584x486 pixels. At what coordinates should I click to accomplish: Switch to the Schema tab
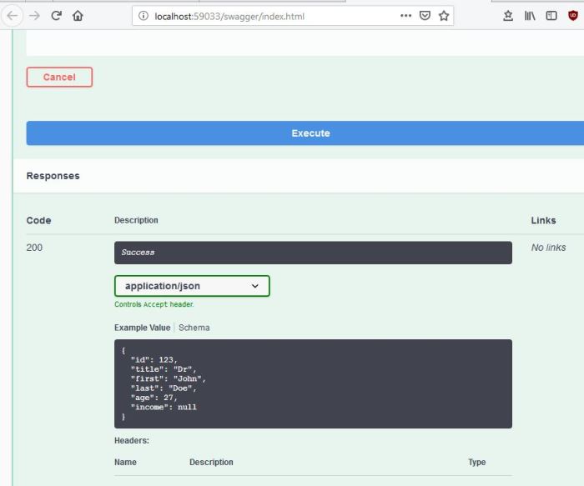pyautogui.click(x=194, y=328)
